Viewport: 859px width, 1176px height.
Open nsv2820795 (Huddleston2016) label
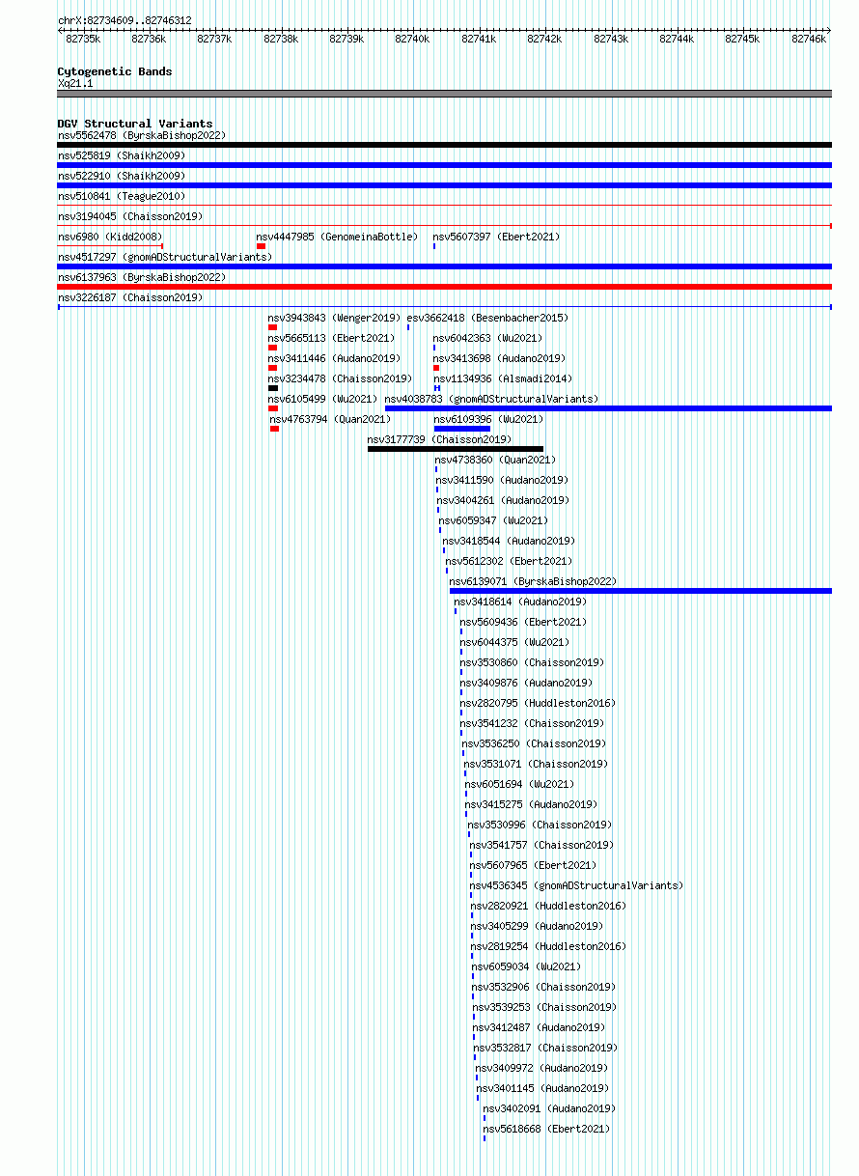click(538, 703)
